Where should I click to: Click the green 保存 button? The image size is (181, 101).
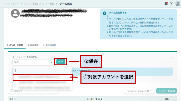tap(61, 62)
